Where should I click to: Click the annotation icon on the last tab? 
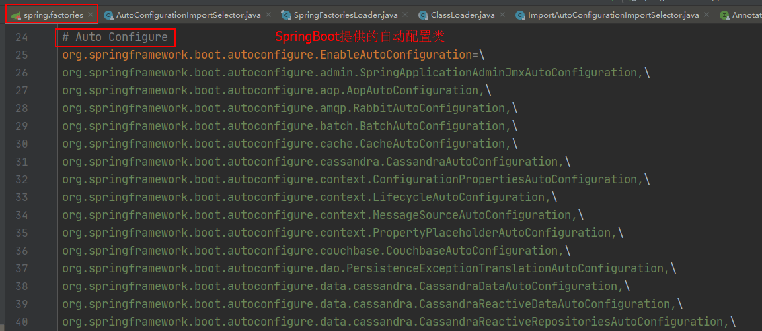pos(724,16)
